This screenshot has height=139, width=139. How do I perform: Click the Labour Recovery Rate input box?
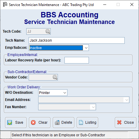pyautogui.click(x=77, y=60)
